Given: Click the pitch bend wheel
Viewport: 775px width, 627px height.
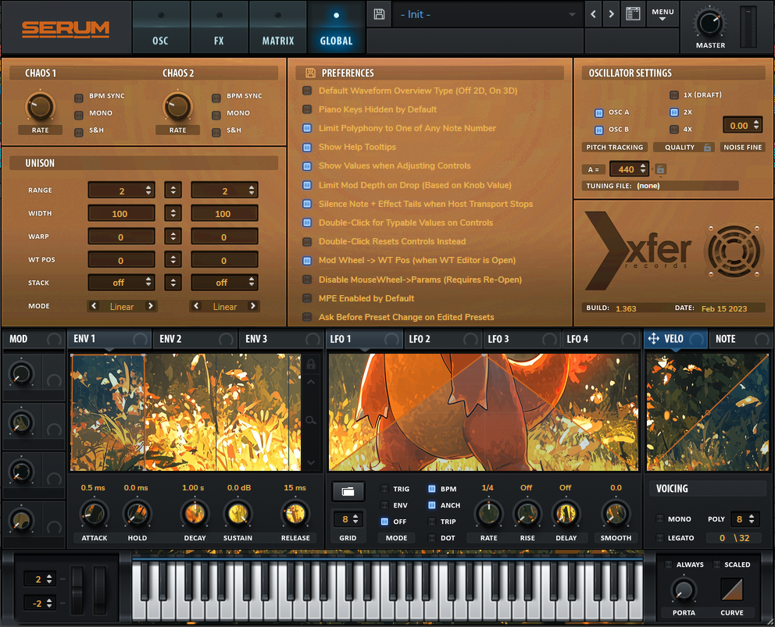Looking at the screenshot, I should pyautogui.click(x=77, y=590).
